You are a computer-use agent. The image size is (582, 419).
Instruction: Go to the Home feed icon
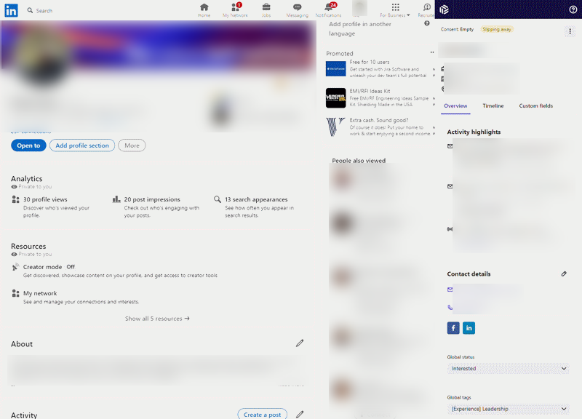click(204, 7)
